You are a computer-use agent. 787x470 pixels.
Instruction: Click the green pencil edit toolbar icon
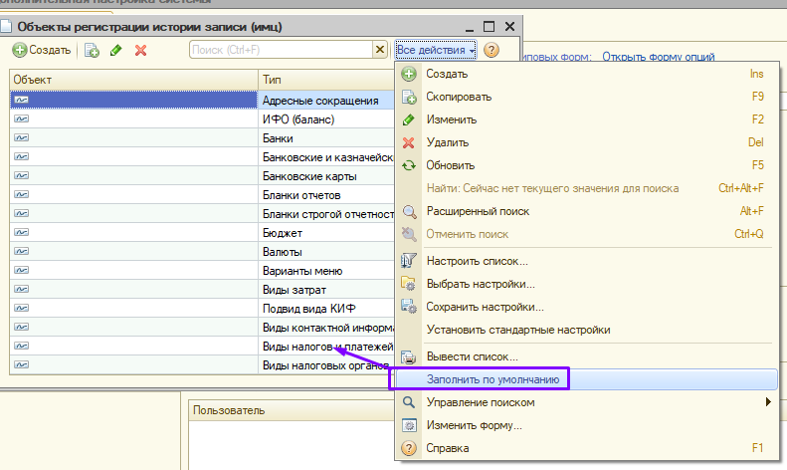[x=116, y=50]
